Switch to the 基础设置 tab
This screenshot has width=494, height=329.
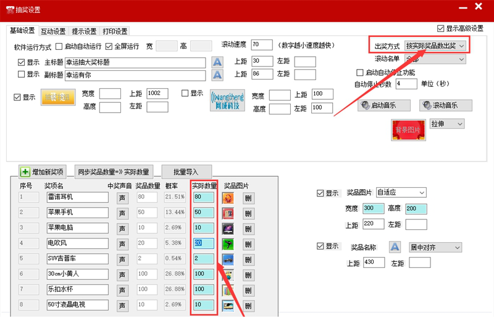coord(22,30)
